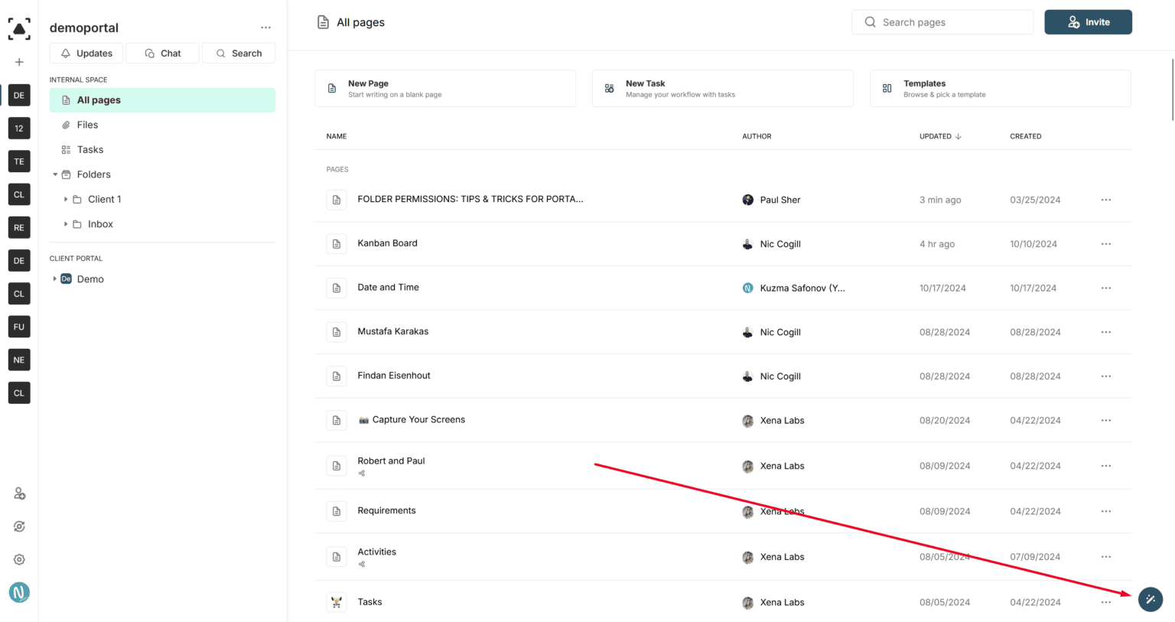1175x622 pixels.
Task: Open the demoportal options menu
Action: click(x=265, y=27)
